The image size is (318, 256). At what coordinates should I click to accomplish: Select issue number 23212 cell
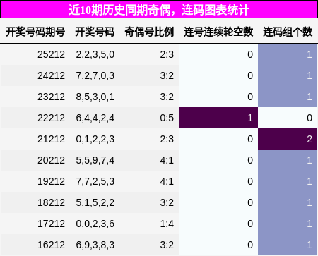pos(35,97)
